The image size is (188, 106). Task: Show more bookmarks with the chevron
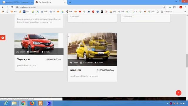185,11
